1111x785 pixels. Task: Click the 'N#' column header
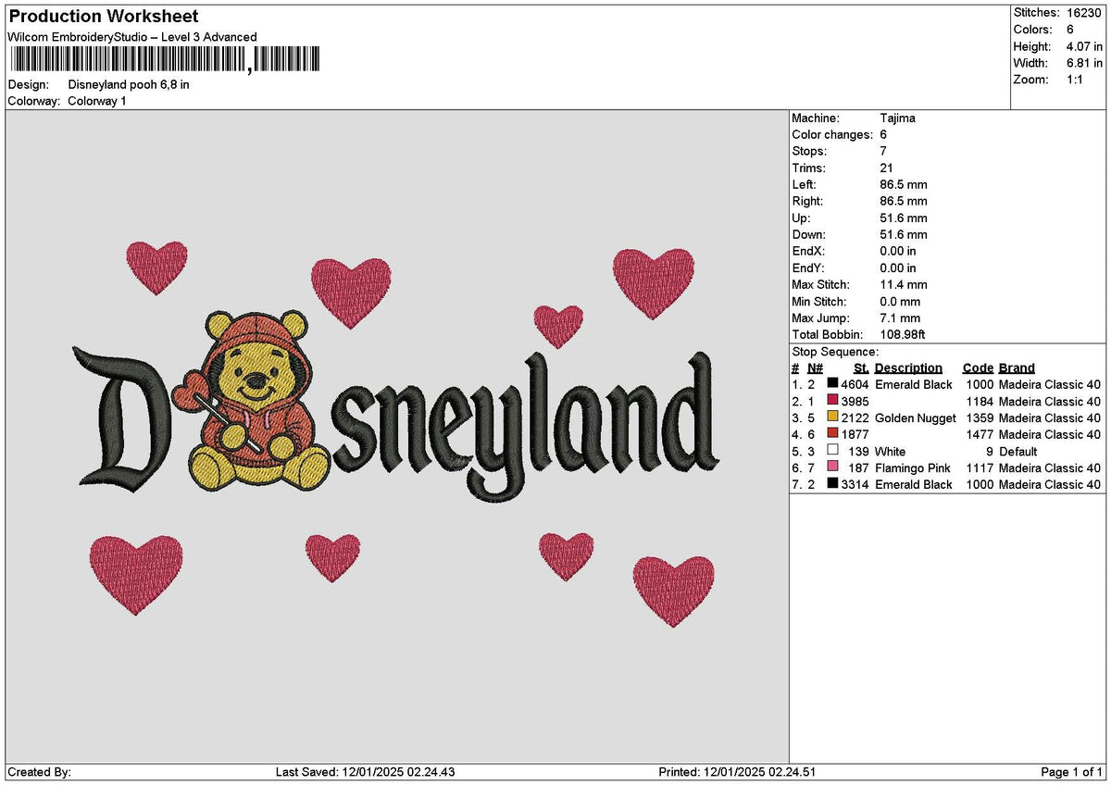click(x=814, y=368)
